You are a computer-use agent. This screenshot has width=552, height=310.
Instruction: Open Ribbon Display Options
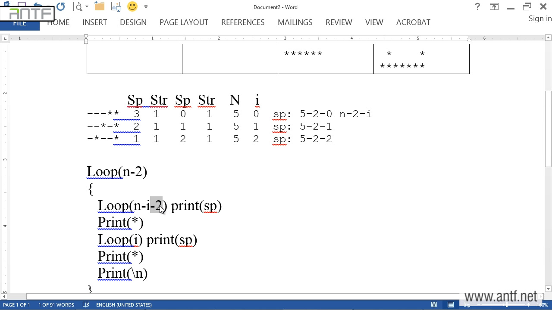pyautogui.click(x=494, y=7)
